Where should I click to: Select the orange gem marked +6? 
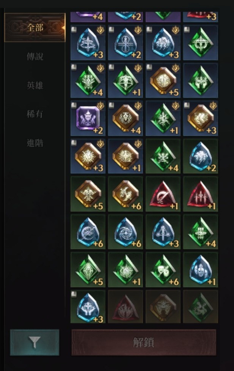click(126, 194)
